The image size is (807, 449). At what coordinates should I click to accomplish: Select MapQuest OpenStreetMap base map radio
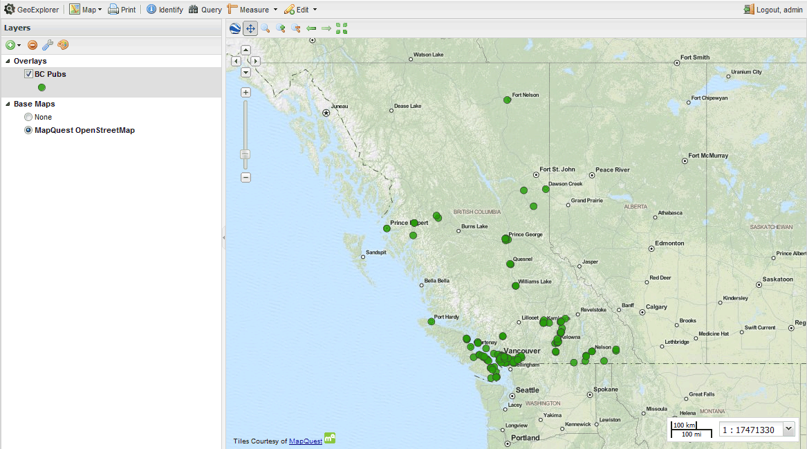(28, 130)
